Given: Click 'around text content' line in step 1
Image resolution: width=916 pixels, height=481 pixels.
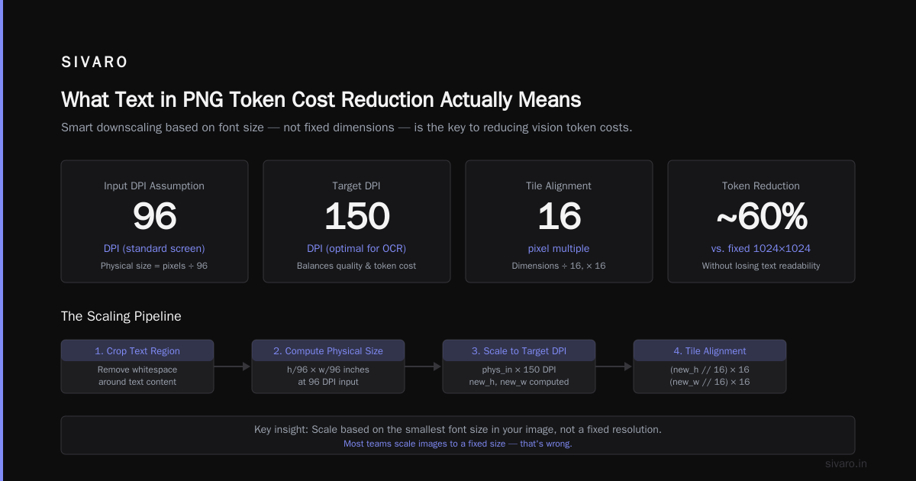Looking at the screenshot, I should pyautogui.click(x=137, y=382).
